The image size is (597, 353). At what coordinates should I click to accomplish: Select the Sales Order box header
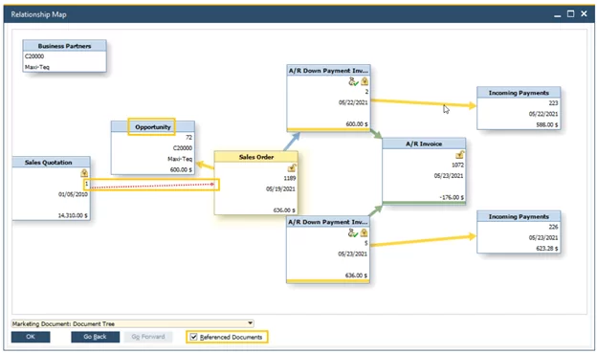[x=256, y=157]
